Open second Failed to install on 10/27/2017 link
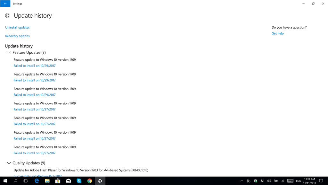 (35, 124)
